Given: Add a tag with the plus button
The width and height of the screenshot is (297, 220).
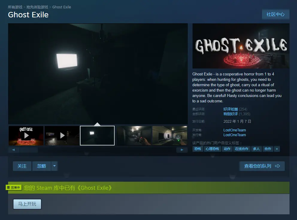Looking at the screenshot, I should (x=277, y=149).
